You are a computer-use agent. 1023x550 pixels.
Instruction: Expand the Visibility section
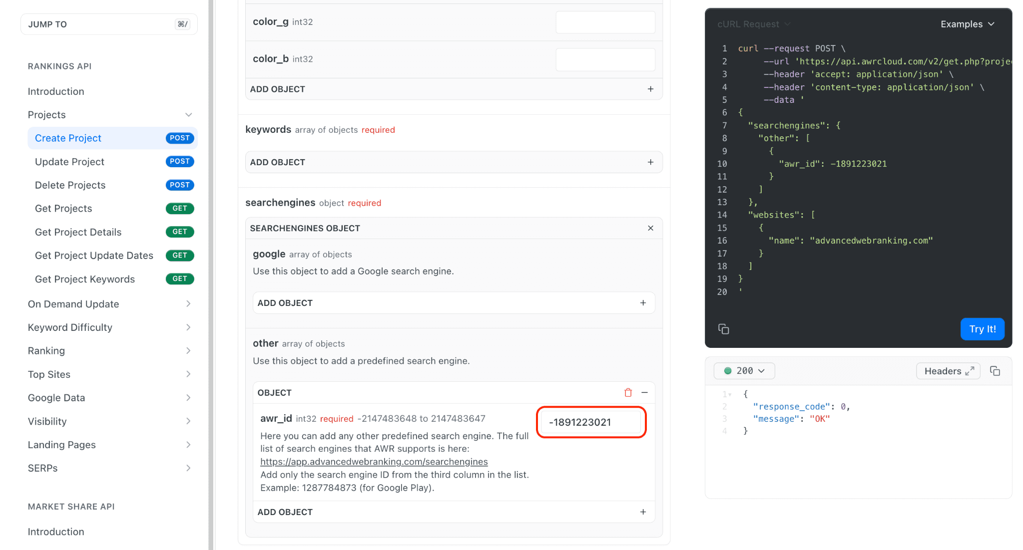(x=188, y=421)
